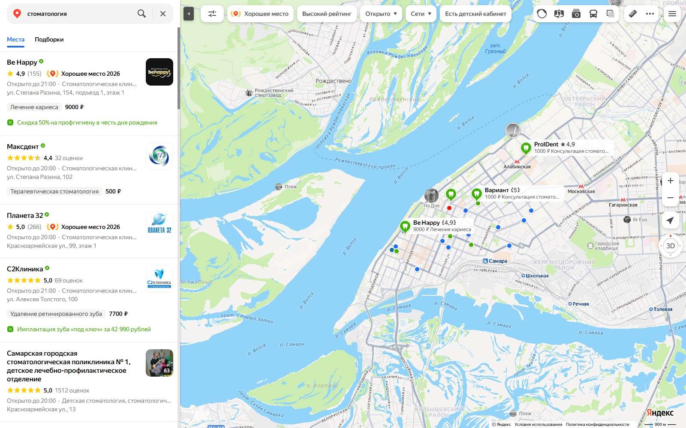Locate my position on map

(670, 220)
